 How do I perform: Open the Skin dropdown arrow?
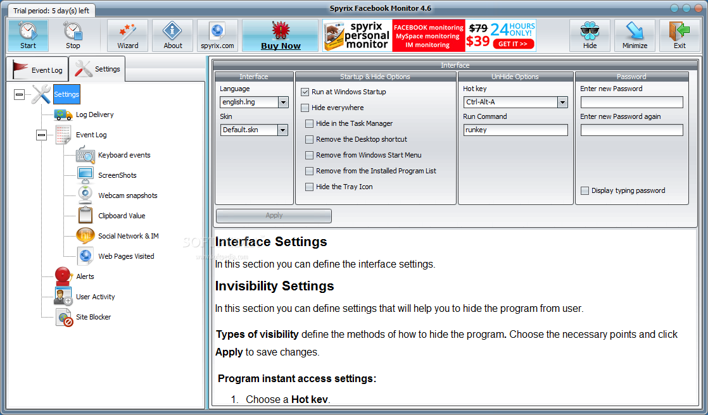pos(283,130)
